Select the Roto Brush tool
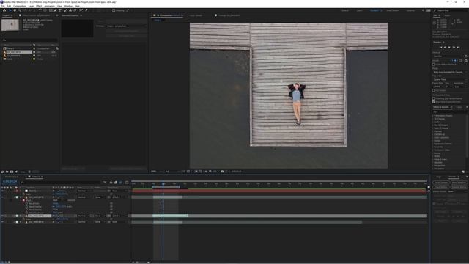This screenshot has width=469, height=264. (81, 10)
